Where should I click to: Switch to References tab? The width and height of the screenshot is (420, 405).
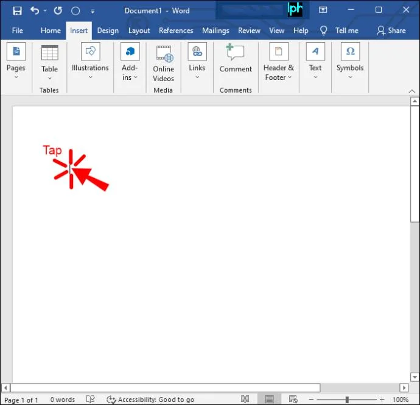(176, 30)
